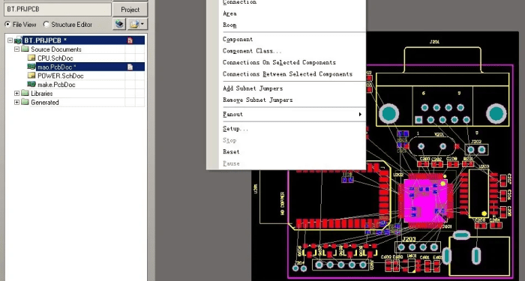Click the BT.PRJPCB project name field

pyautogui.click(x=58, y=9)
